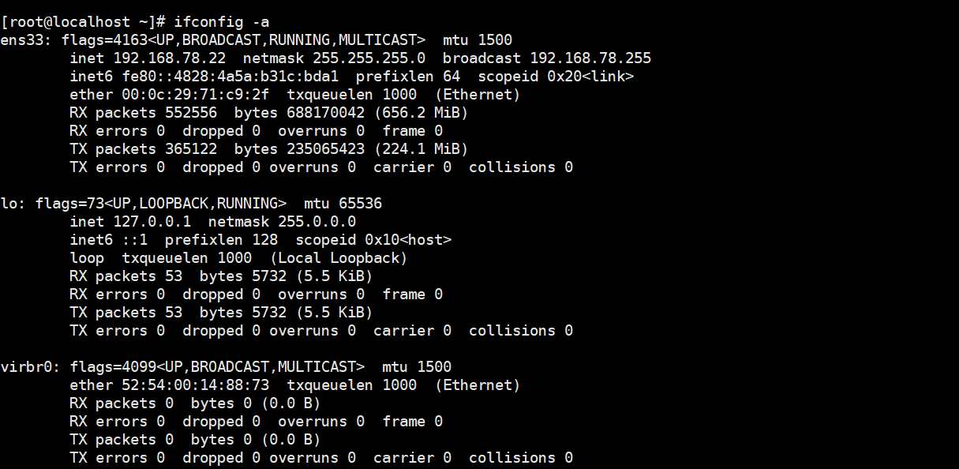Image resolution: width=959 pixels, height=469 pixels.
Task: Click the 'lo:' interface name
Action: (x=13, y=204)
